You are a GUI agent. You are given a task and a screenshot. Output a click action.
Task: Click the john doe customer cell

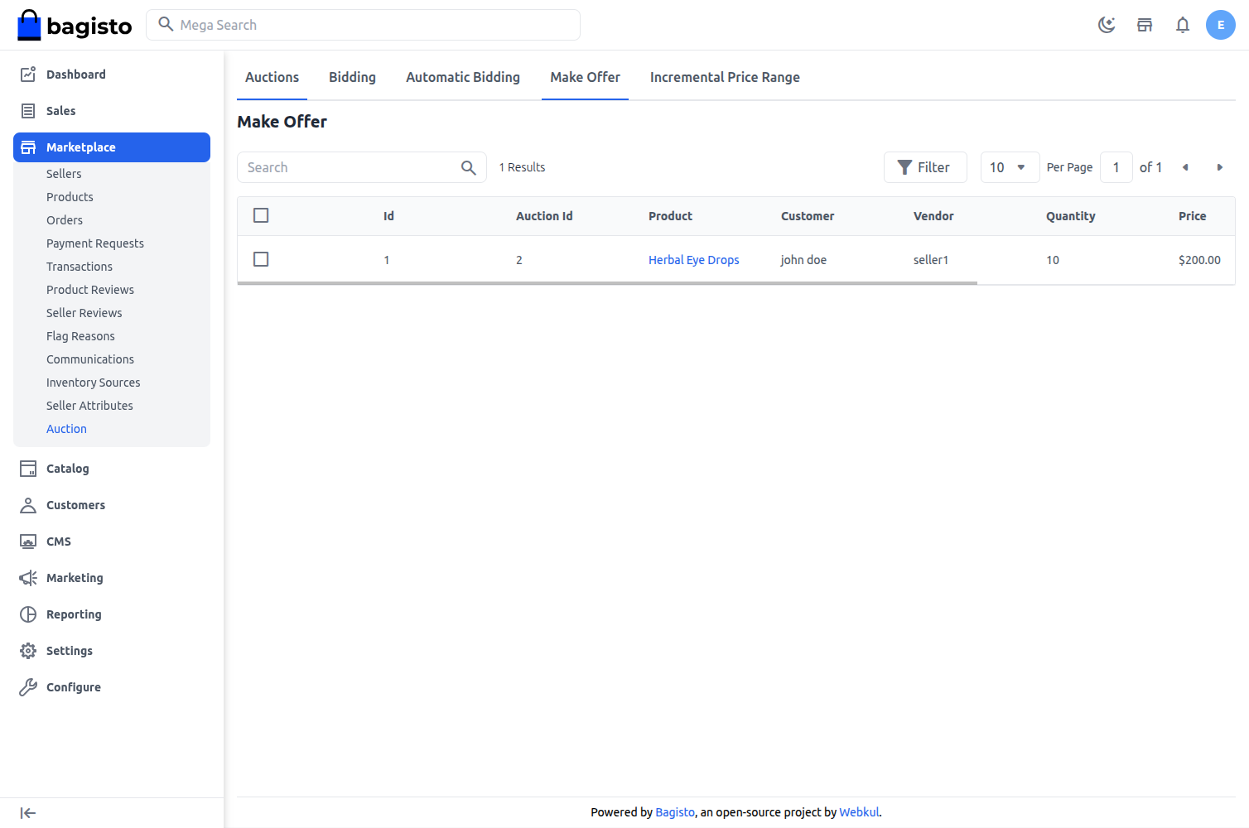pyautogui.click(x=803, y=260)
